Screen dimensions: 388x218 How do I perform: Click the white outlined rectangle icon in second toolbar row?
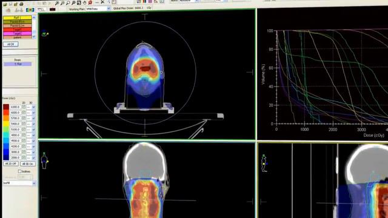[41, 10]
